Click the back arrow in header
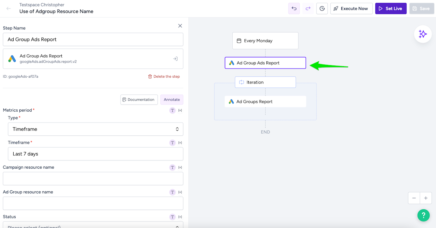This screenshot has height=228, width=436. coord(9,8)
